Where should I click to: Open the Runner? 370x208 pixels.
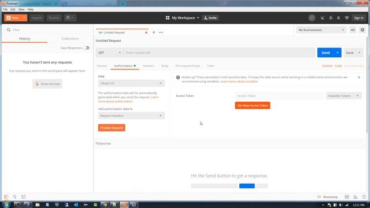[x=54, y=18]
